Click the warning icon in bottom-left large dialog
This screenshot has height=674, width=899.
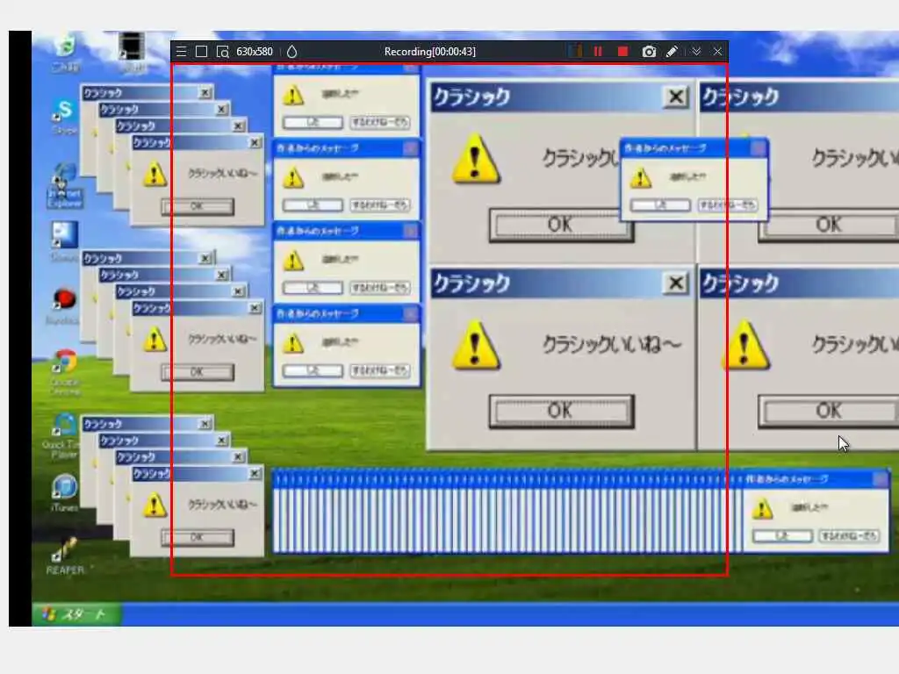click(x=475, y=345)
